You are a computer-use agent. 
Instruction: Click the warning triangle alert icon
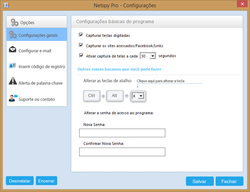(13, 81)
